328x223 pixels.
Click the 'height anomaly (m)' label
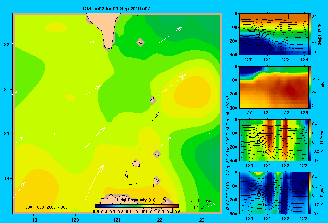coord(136,200)
